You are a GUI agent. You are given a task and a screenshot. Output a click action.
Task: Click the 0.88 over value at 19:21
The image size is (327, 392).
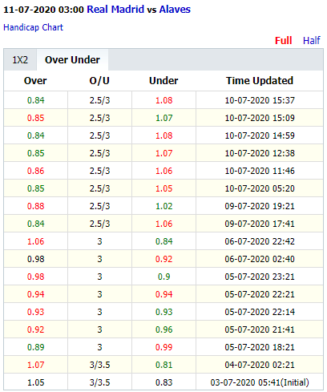(36, 206)
